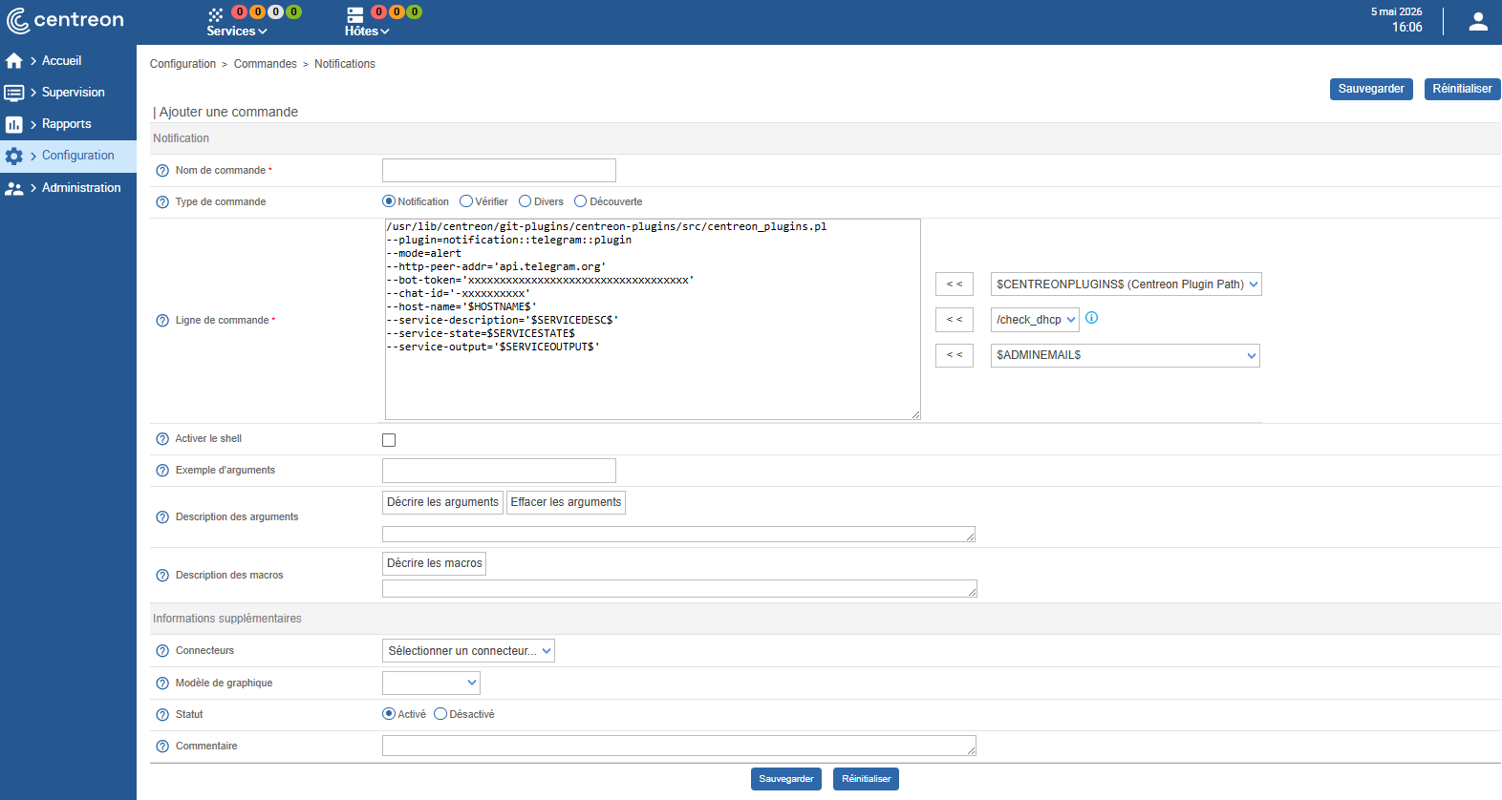This screenshot has width=1502, height=800.
Task: Open the Rapports chart icon
Action: point(13,124)
